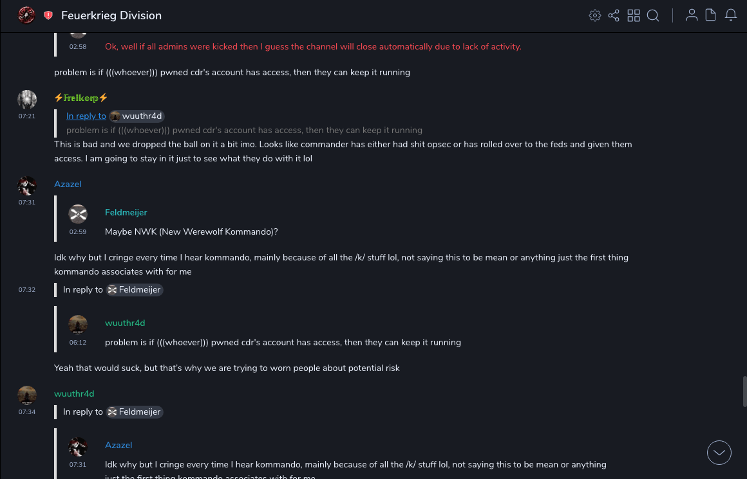747x479 pixels.
Task: Open notifications bell icon
Action: pyautogui.click(x=731, y=15)
